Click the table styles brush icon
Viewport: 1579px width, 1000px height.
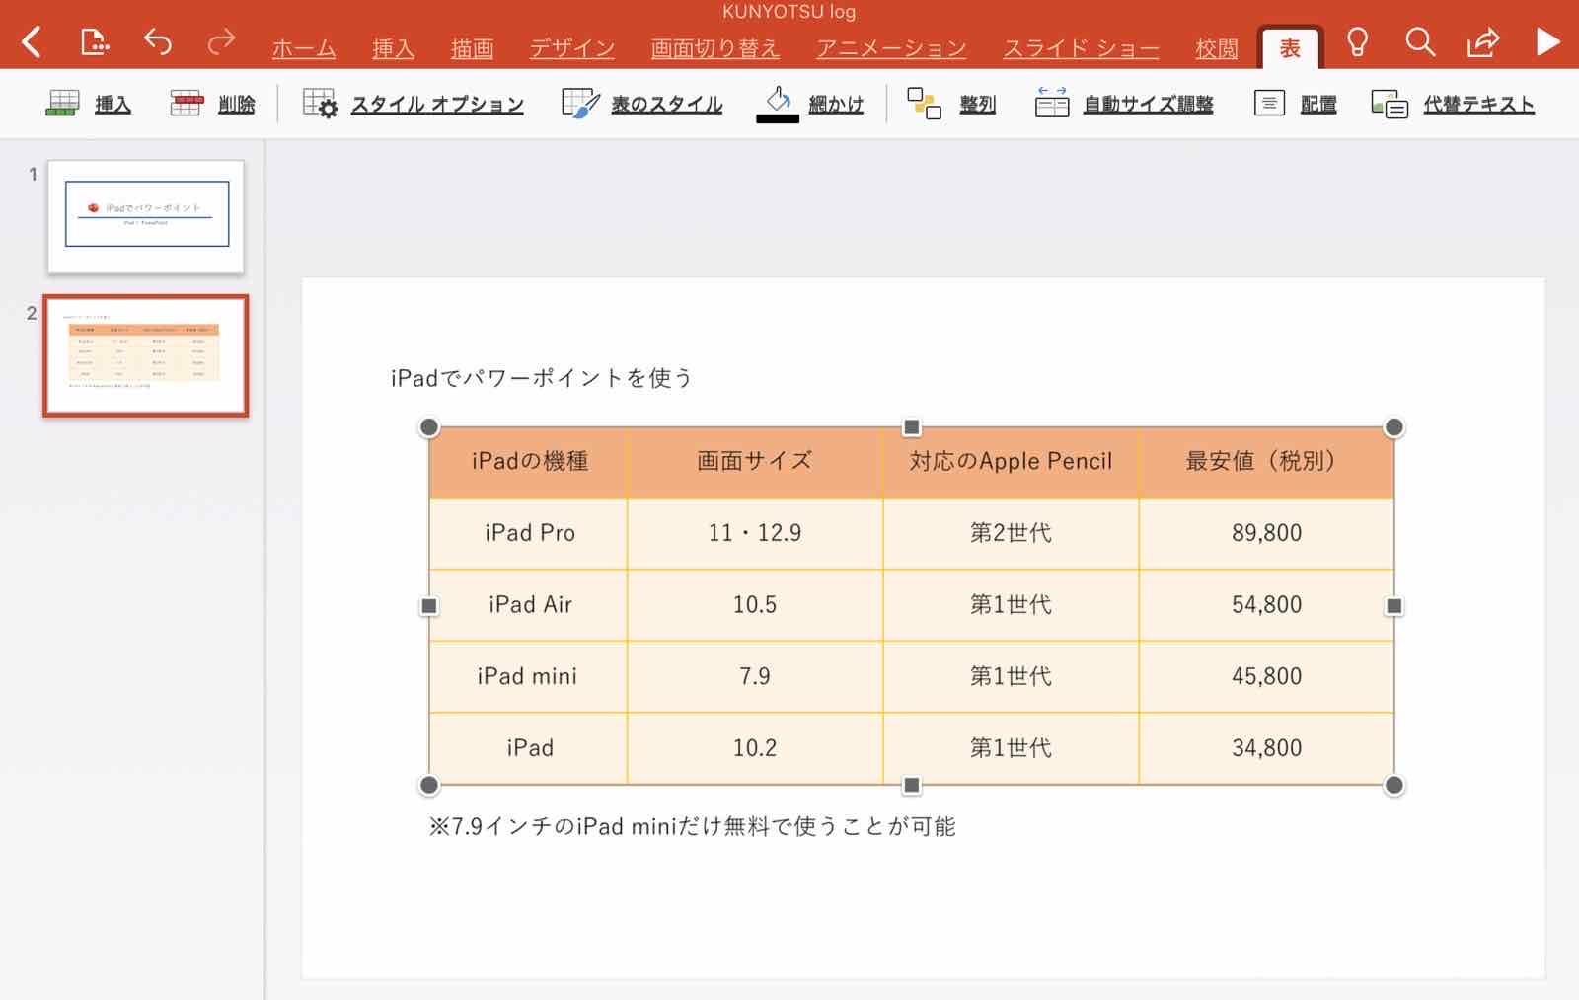580,103
